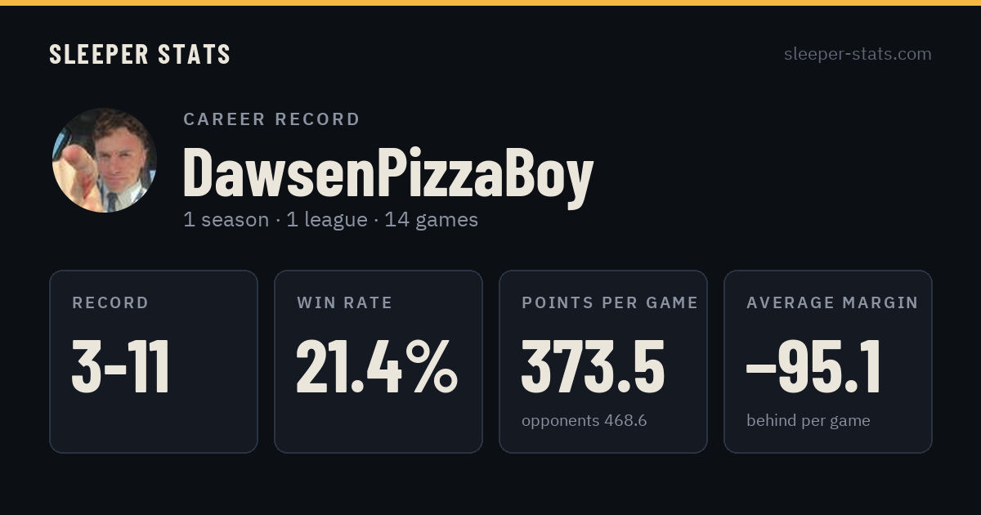Click the orange accent bar at top
Viewport: 981px width, 515px height.
(x=490, y=2)
